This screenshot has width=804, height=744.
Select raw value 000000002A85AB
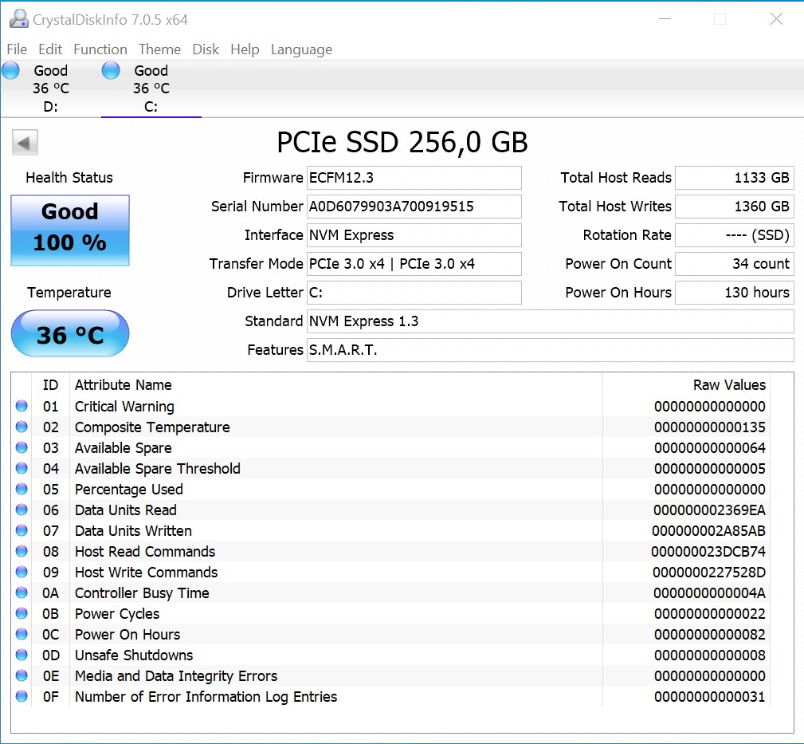(x=708, y=530)
